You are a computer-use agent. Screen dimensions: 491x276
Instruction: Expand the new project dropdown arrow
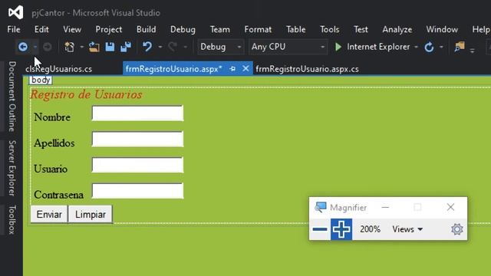(81, 47)
